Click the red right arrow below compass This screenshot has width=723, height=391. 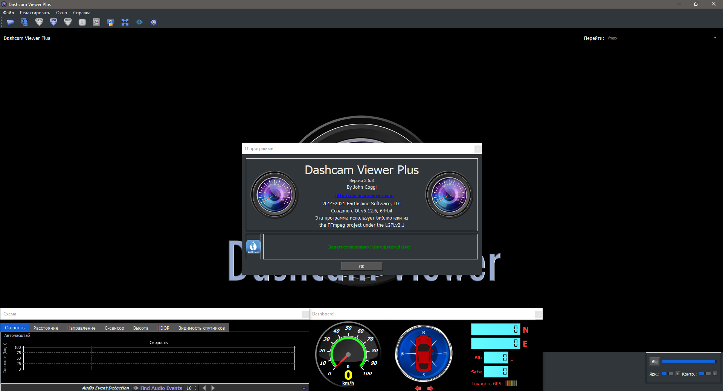[x=430, y=388]
